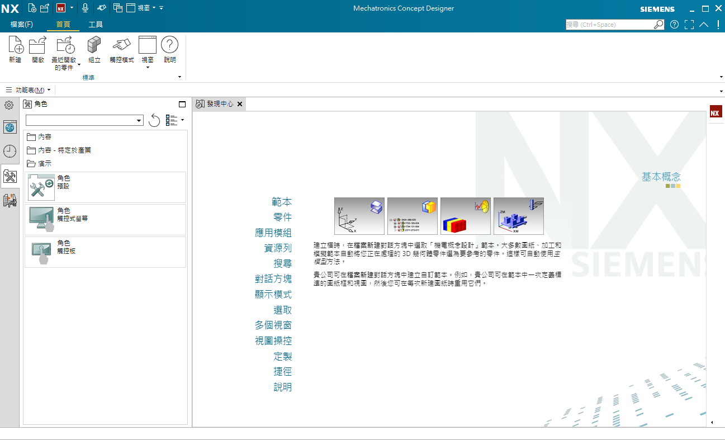Click the search field 搜尋 (Ctrl+Space)
This screenshot has height=440, width=725.
(x=610, y=25)
